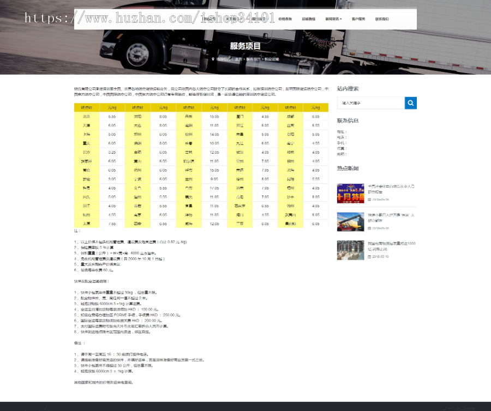Image resolution: width=491 pixels, height=411 pixels.
Task: Open the 客户服务 page
Action: [358, 19]
